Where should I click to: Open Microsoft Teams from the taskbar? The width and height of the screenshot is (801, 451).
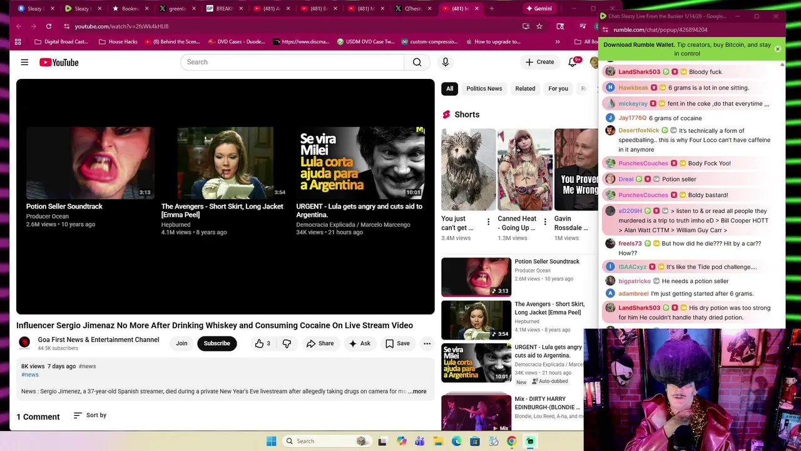pos(420,441)
